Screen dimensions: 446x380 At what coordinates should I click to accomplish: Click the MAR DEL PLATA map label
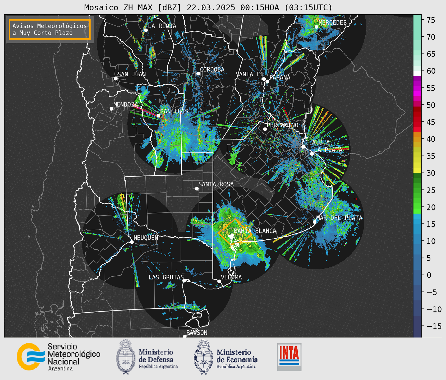pyautogui.click(x=339, y=218)
